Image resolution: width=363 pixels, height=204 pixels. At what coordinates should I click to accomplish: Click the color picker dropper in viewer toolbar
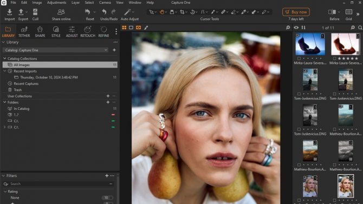point(146,28)
